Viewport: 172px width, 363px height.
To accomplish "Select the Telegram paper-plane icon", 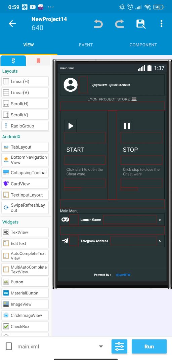I will [x=65, y=241].
